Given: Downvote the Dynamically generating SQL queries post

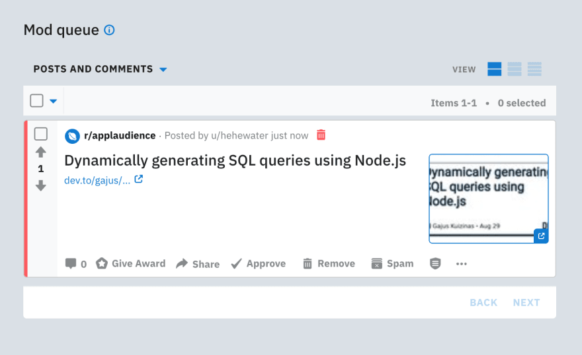Looking at the screenshot, I should coord(41,185).
